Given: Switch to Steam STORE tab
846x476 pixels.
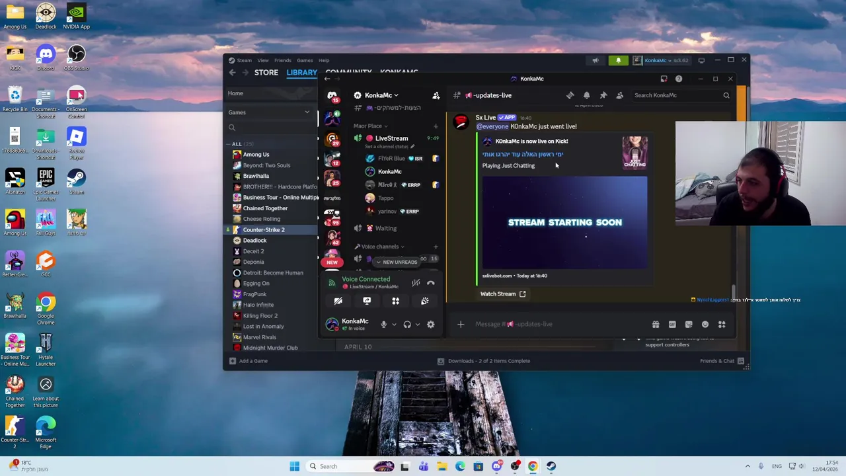Looking at the screenshot, I should [x=266, y=73].
